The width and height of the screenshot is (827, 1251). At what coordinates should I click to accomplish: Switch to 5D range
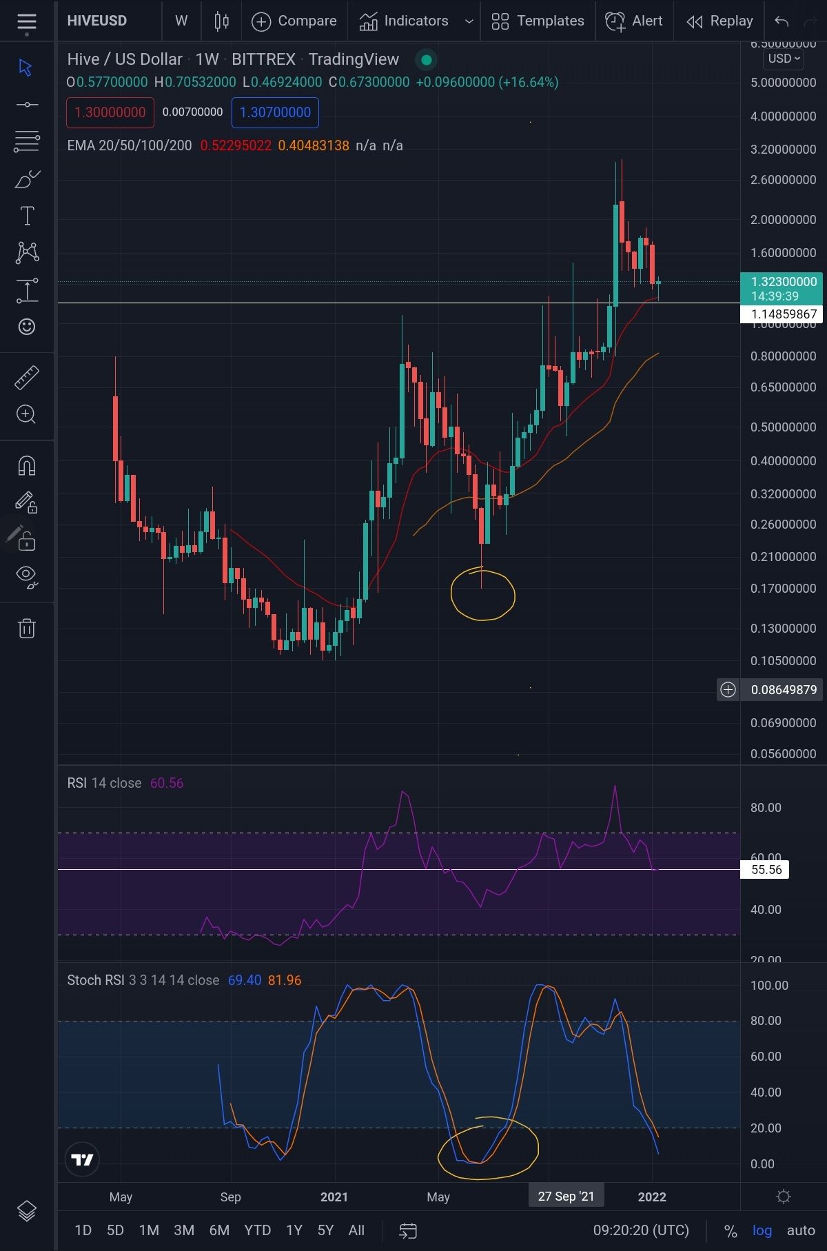pos(115,1230)
